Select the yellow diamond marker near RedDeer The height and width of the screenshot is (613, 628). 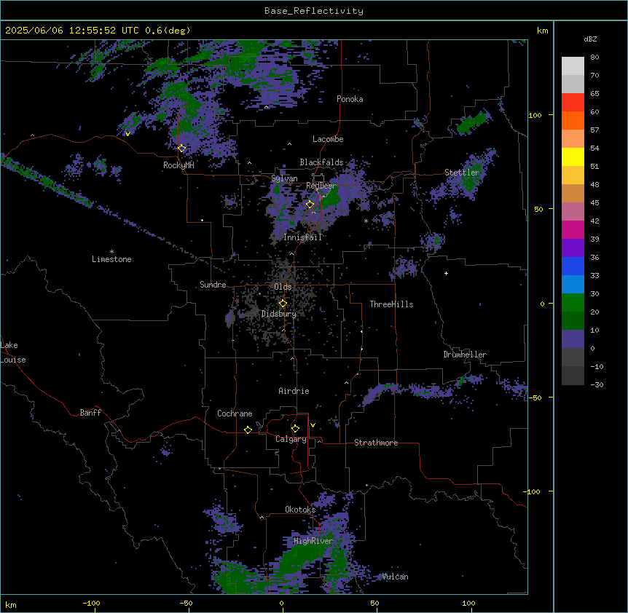[x=310, y=205]
